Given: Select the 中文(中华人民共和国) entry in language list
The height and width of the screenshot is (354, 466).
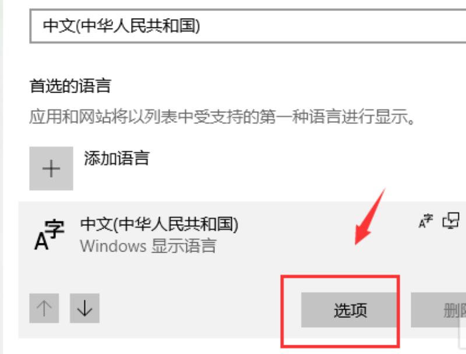Looking at the screenshot, I should click(x=159, y=224).
